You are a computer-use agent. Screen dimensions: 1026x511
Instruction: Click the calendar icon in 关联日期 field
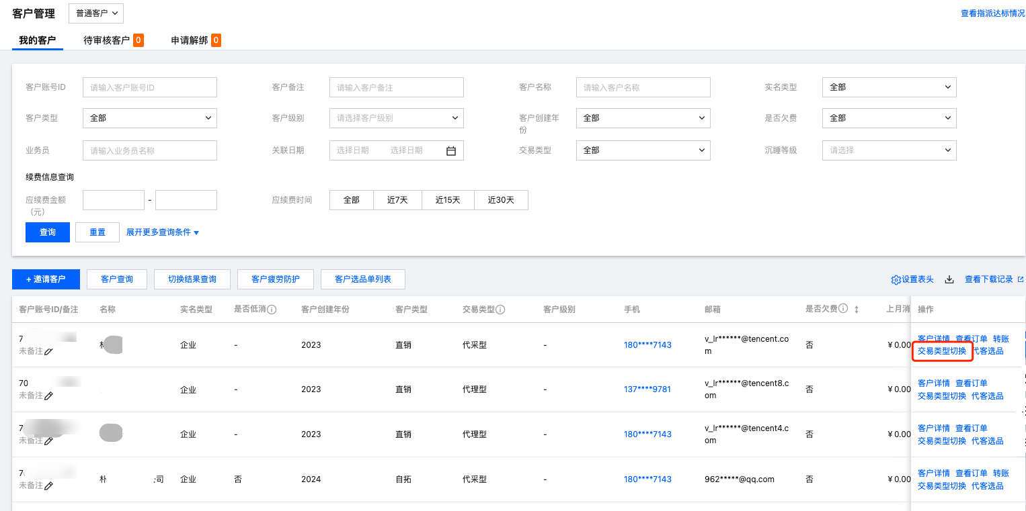click(x=451, y=151)
